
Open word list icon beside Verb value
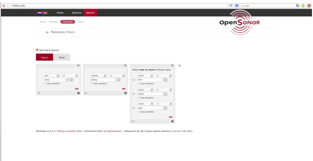pos(71,80)
